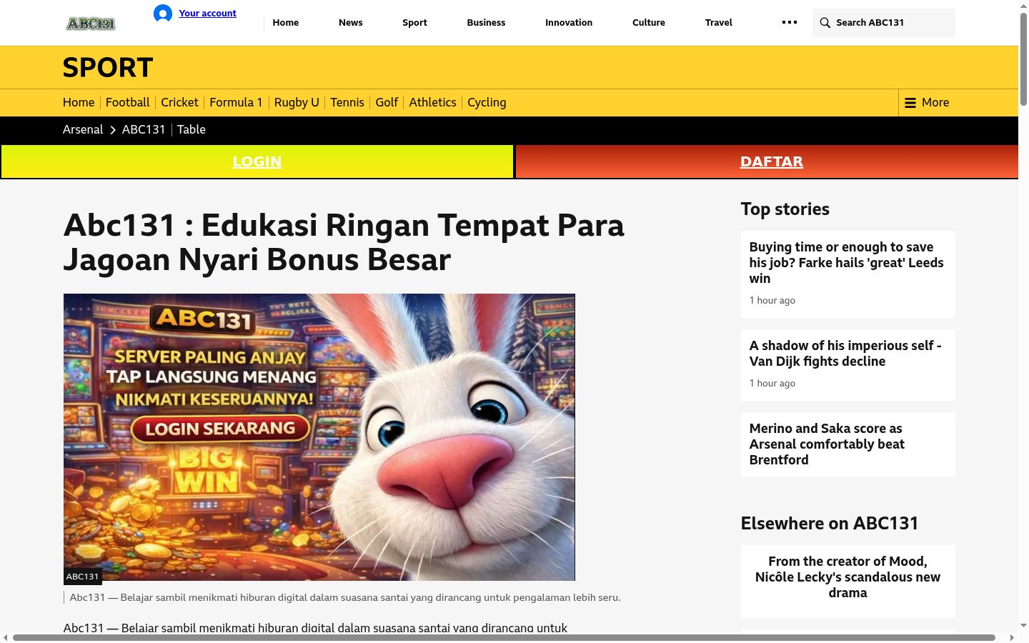1029x643 pixels.
Task: Click the search magnifier icon
Action: point(825,23)
